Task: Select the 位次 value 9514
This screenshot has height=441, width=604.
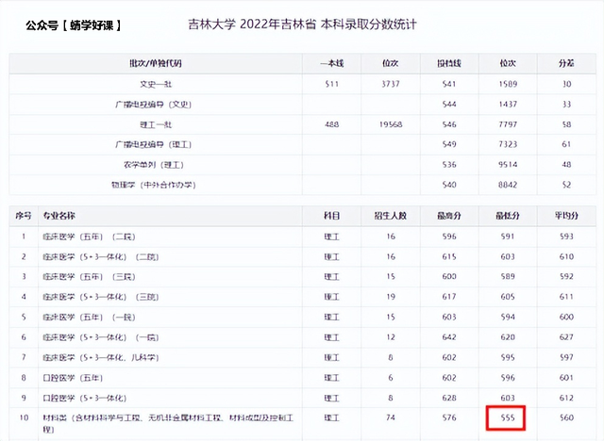Action: [x=508, y=165]
